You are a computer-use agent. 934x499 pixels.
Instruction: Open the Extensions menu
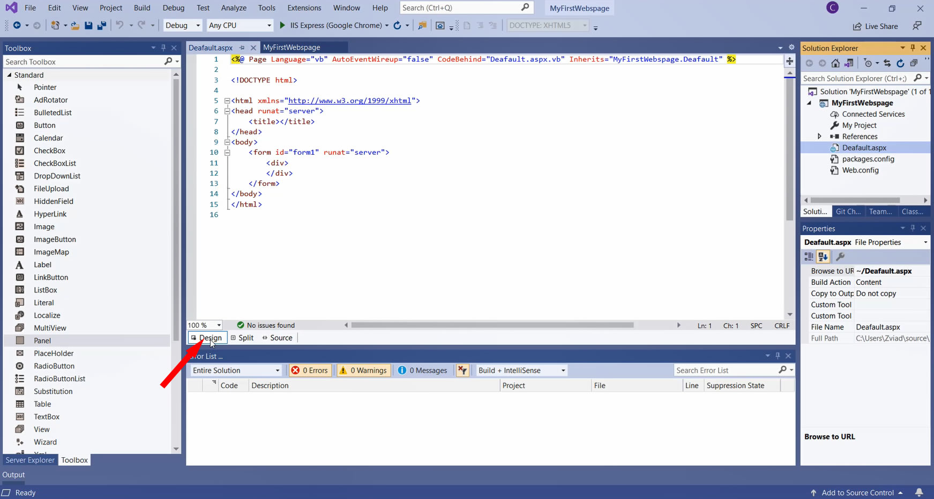[304, 8]
